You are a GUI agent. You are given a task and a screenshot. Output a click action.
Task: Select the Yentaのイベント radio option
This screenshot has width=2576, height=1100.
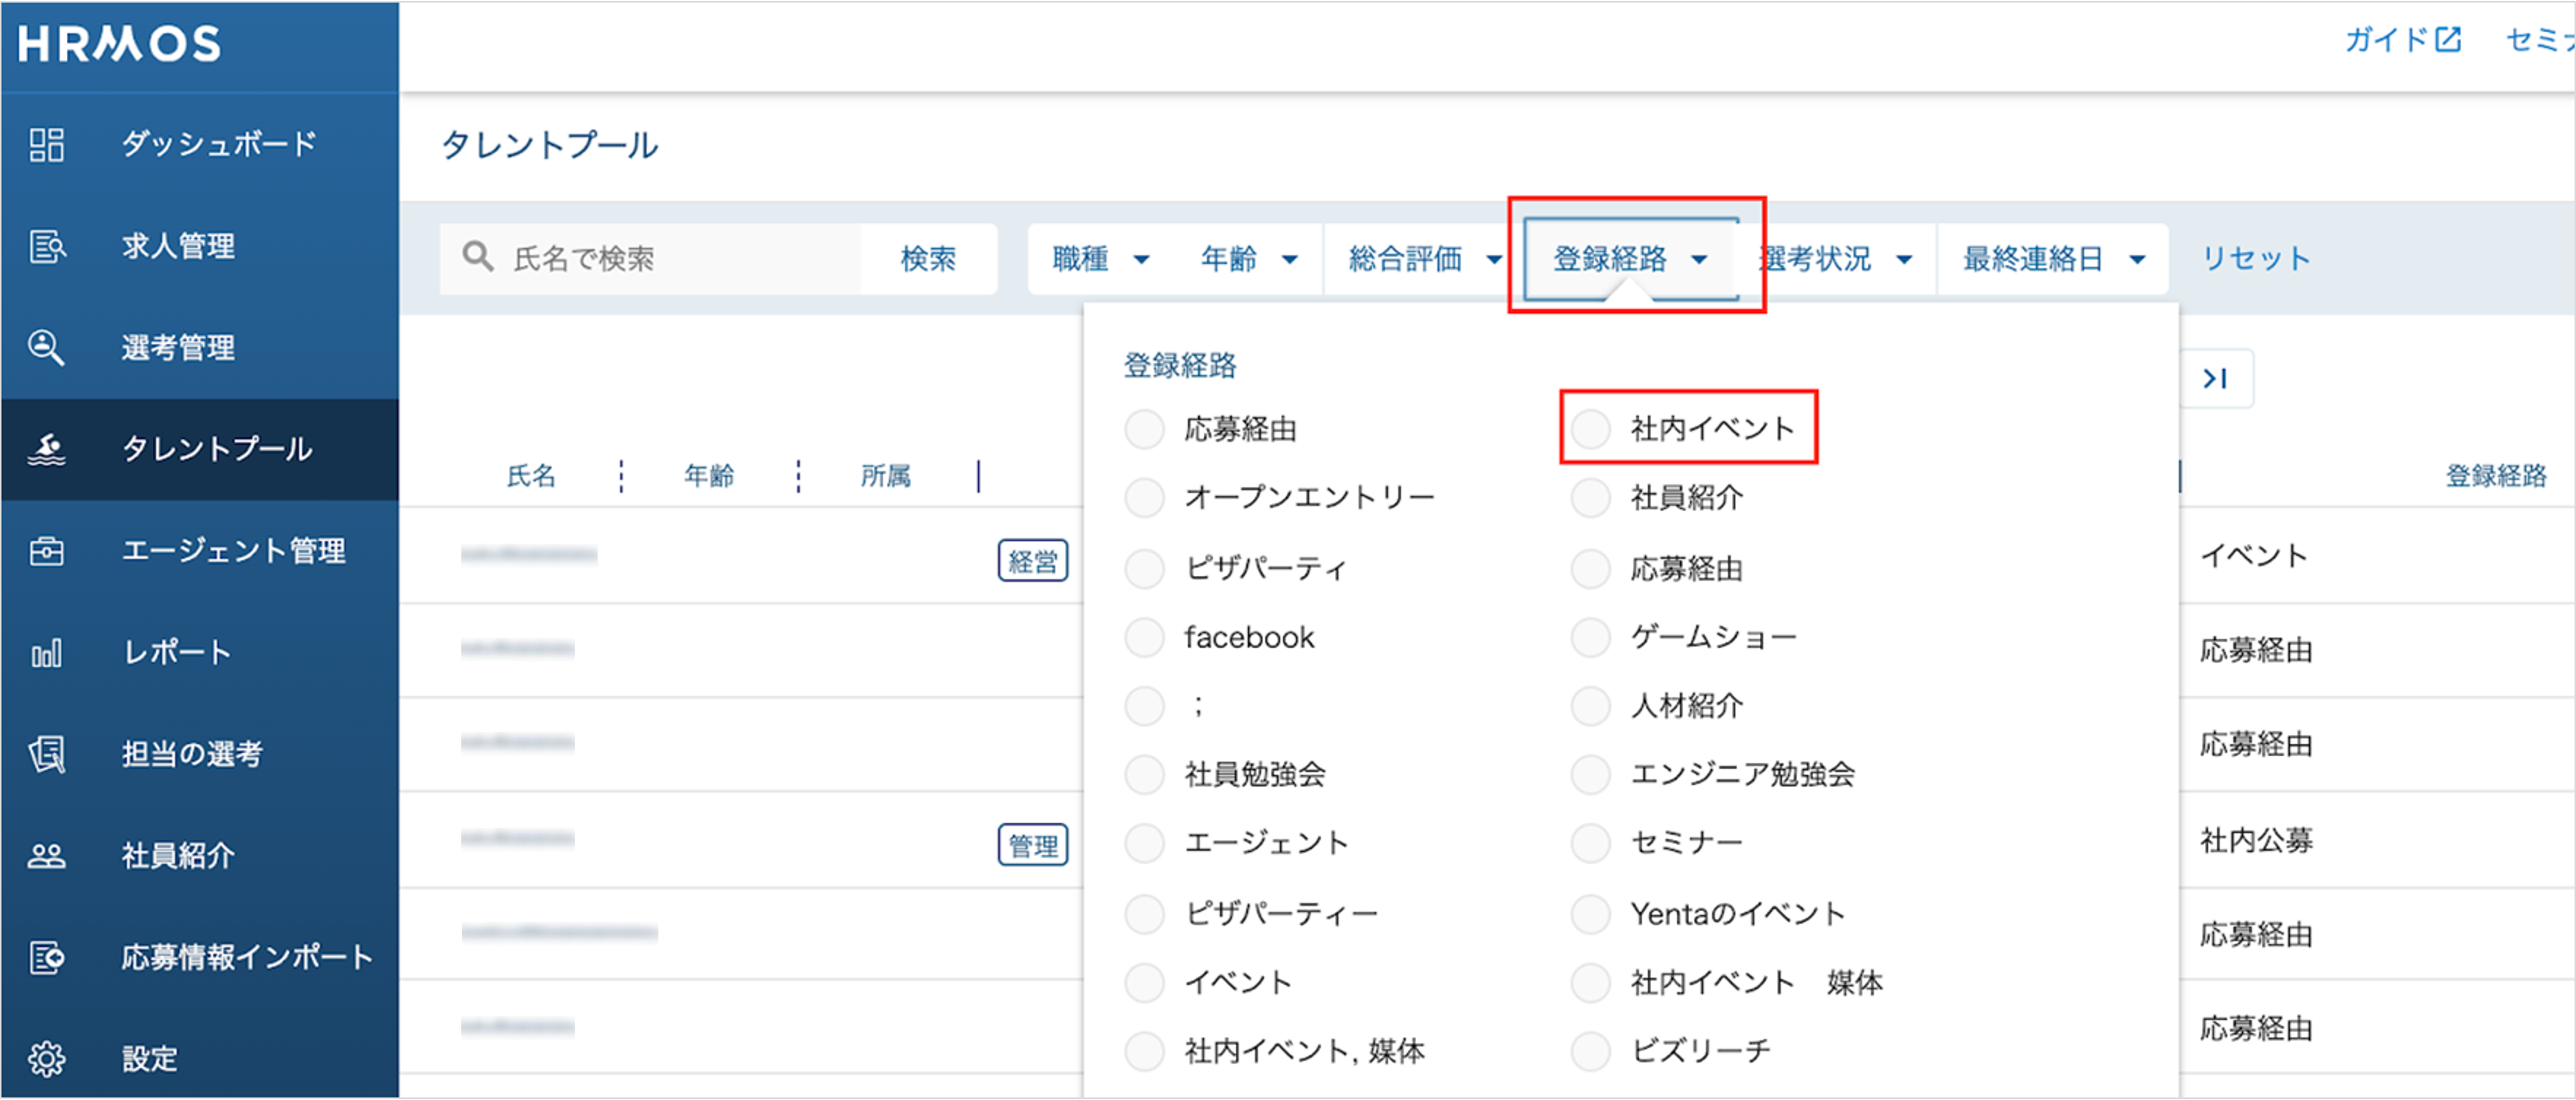(x=1590, y=913)
